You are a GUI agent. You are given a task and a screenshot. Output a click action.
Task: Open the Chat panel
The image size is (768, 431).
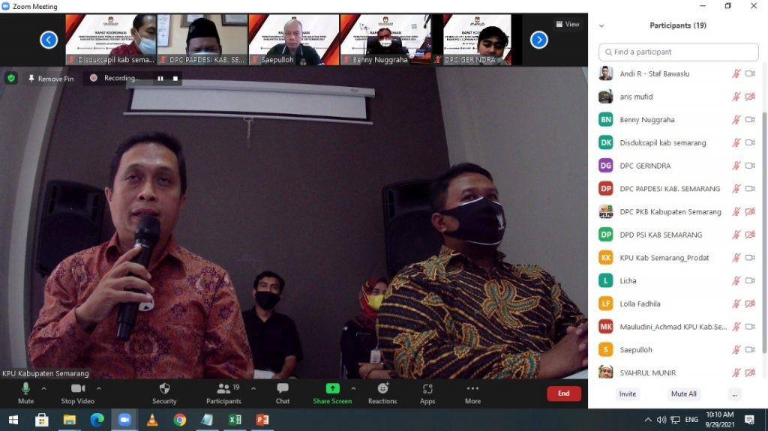(x=283, y=392)
